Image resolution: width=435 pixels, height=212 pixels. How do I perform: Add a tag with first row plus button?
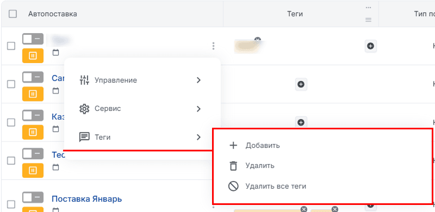pyautogui.click(x=371, y=46)
